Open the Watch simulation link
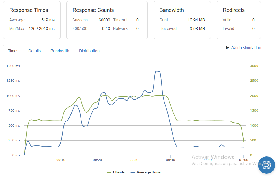Screen dimensions: 277x176 click(246, 48)
